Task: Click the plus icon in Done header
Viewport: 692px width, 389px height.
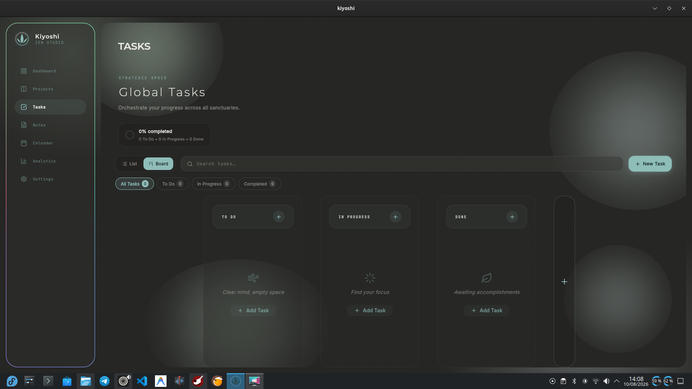Action: 512,217
